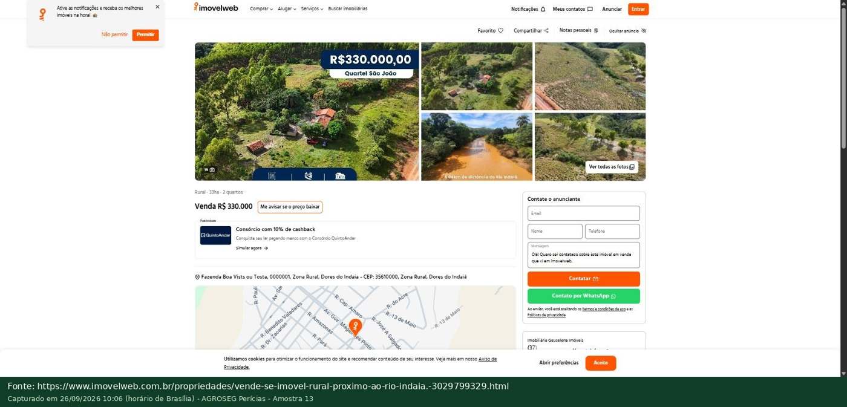
Task: Open the orange river photo thumbnail
Action: (477, 146)
